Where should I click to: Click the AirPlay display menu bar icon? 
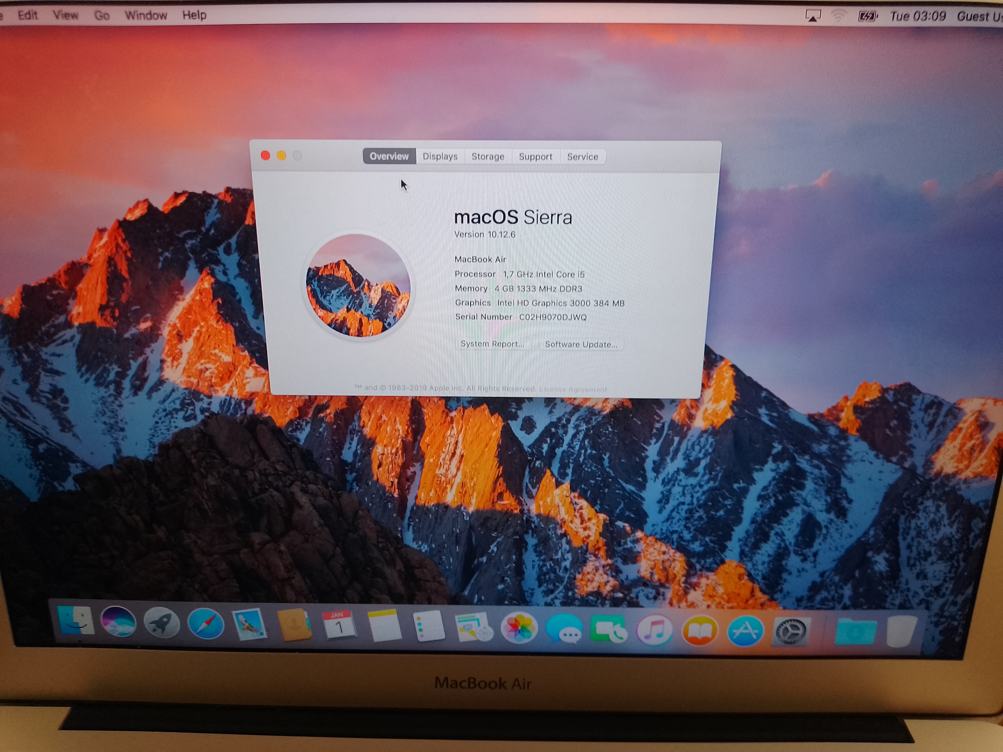(813, 16)
